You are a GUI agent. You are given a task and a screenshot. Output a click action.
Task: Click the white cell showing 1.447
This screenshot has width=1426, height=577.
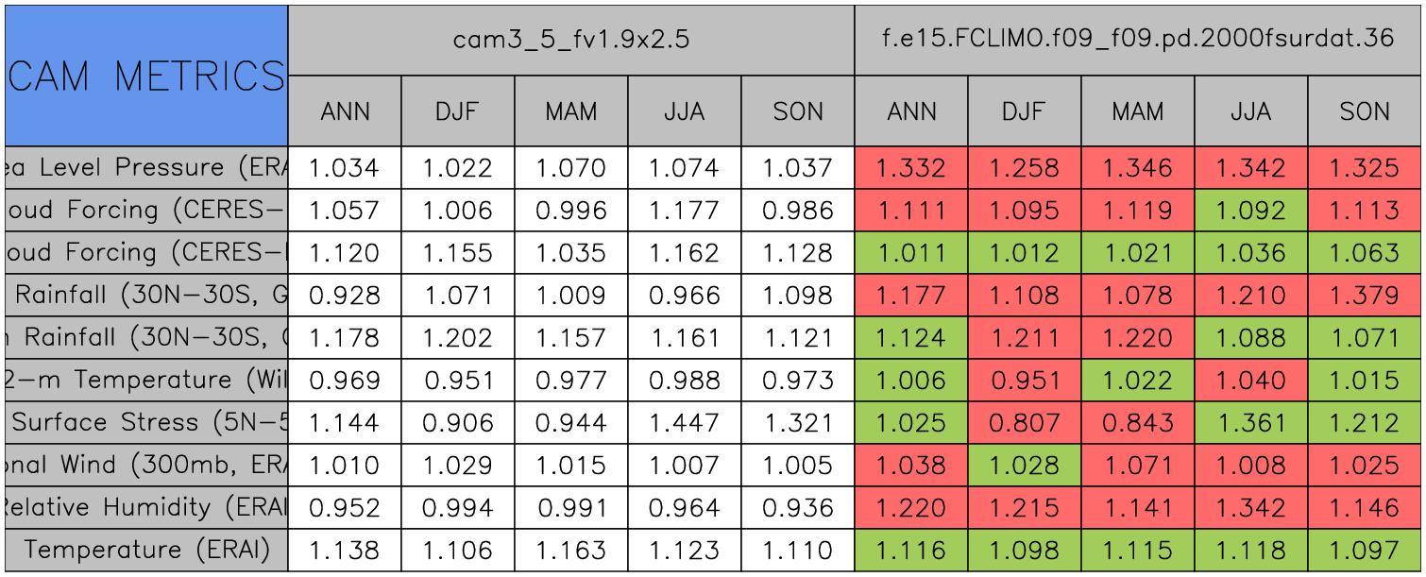click(x=685, y=423)
